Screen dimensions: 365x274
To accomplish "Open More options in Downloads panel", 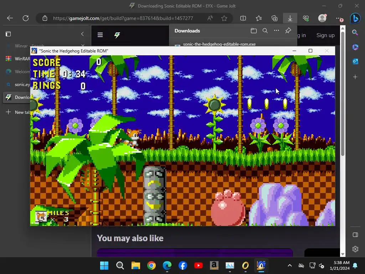I will pos(277,31).
